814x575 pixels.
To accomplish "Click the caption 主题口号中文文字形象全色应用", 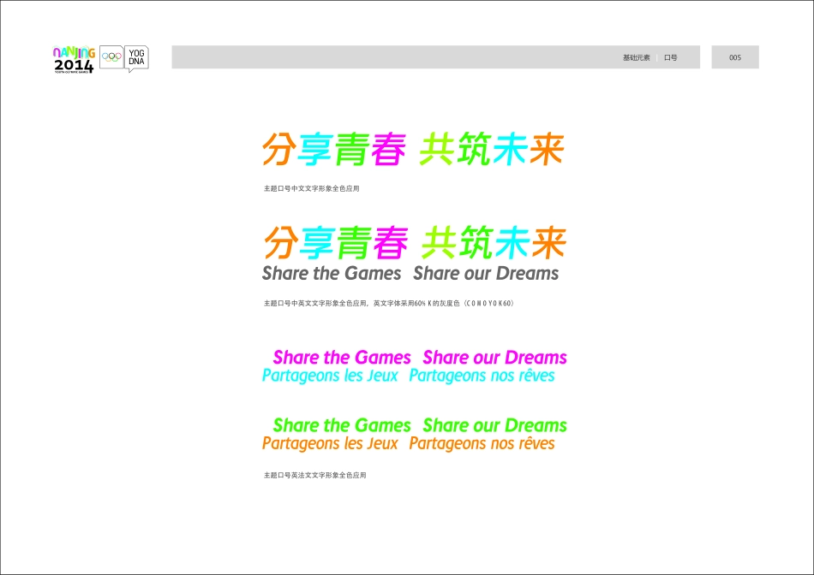I will coord(312,188).
